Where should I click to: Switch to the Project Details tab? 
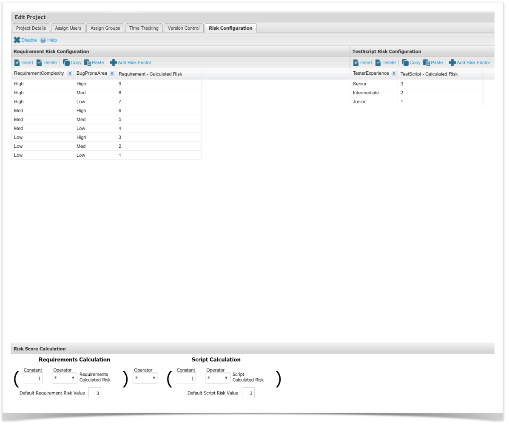coord(31,28)
